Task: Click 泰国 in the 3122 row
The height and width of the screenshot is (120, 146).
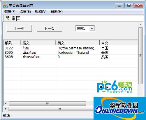Action: (x=105, y=48)
